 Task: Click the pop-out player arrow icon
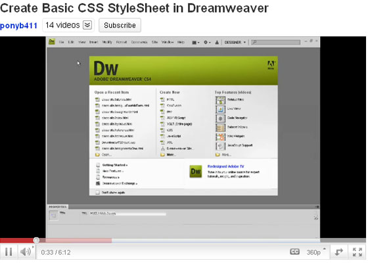click(338, 252)
